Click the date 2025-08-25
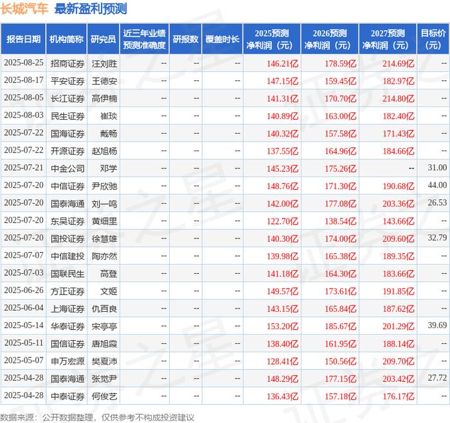Viewport: 450px width, 423px height. pos(24,63)
